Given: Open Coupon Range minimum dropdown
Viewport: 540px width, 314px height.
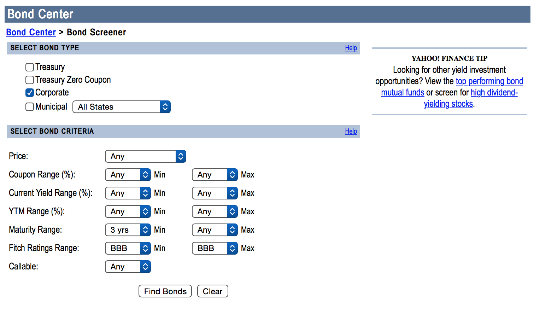Looking at the screenshot, I should pyautogui.click(x=128, y=175).
